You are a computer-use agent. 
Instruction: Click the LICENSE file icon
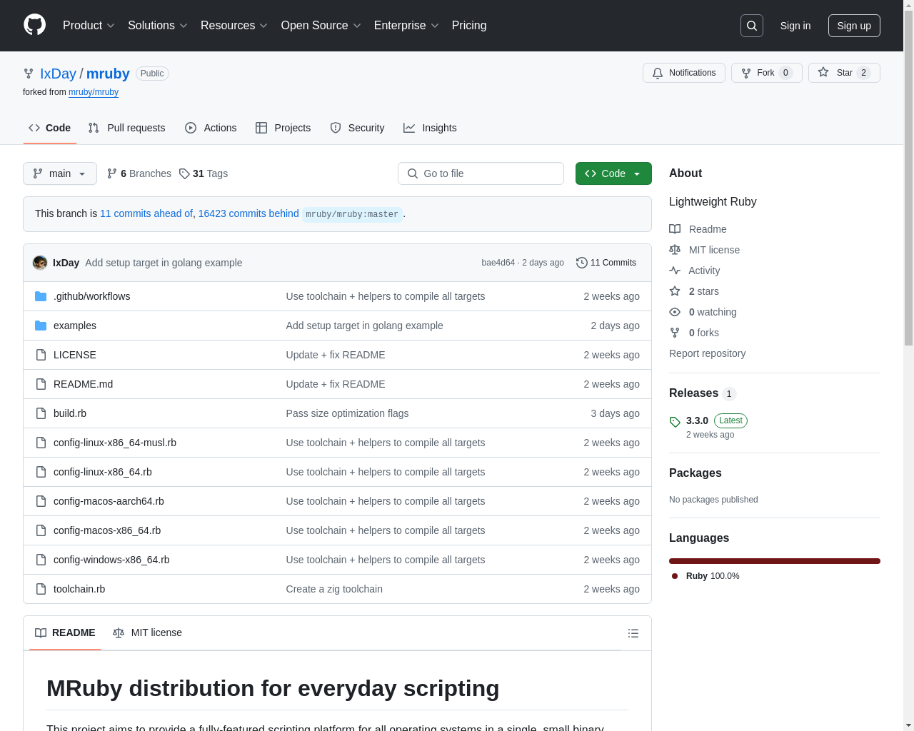click(x=41, y=355)
